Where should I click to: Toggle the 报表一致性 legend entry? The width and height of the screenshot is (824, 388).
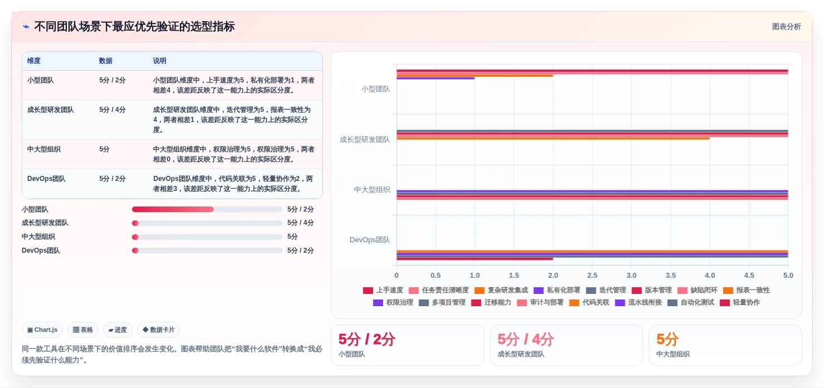coord(747,290)
